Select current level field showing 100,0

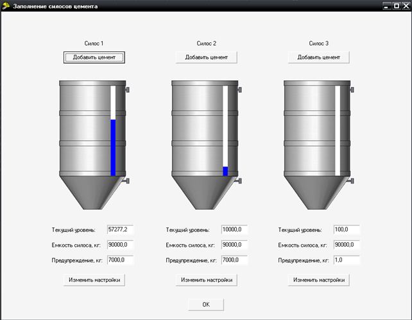[x=347, y=229]
